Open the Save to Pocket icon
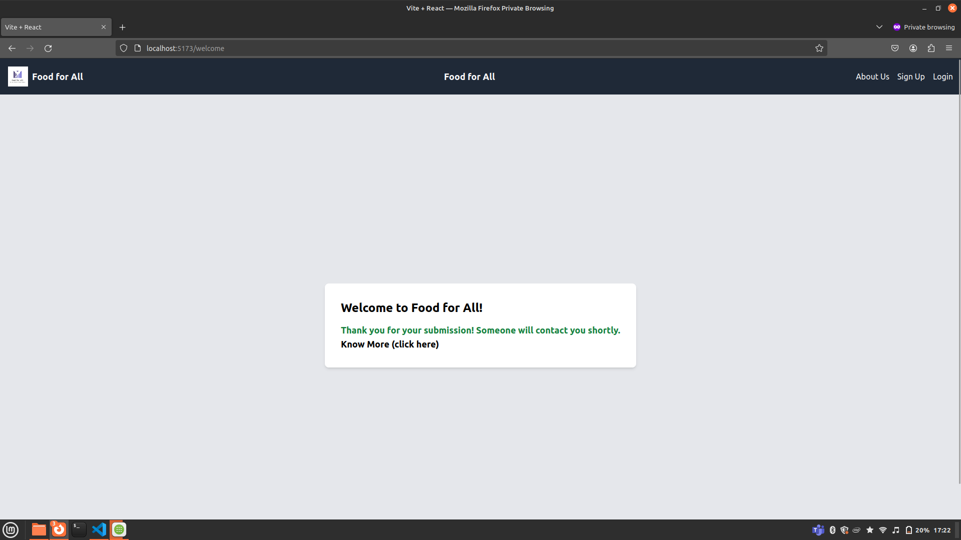The height and width of the screenshot is (540, 961). tap(895, 48)
